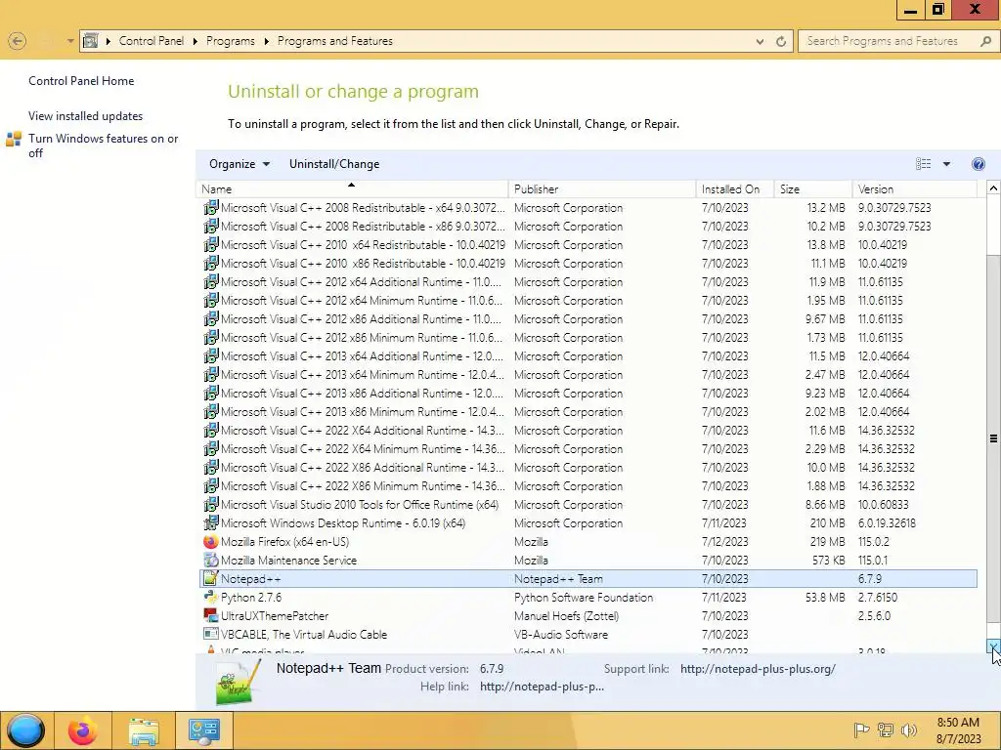Viewport: 1001px width, 750px height.
Task: Open the view options dropdown arrow
Action: coord(946,164)
